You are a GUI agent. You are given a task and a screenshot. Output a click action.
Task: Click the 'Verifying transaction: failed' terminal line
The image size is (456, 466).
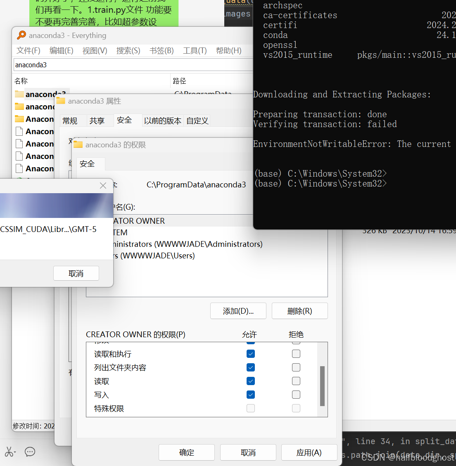coord(325,124)
